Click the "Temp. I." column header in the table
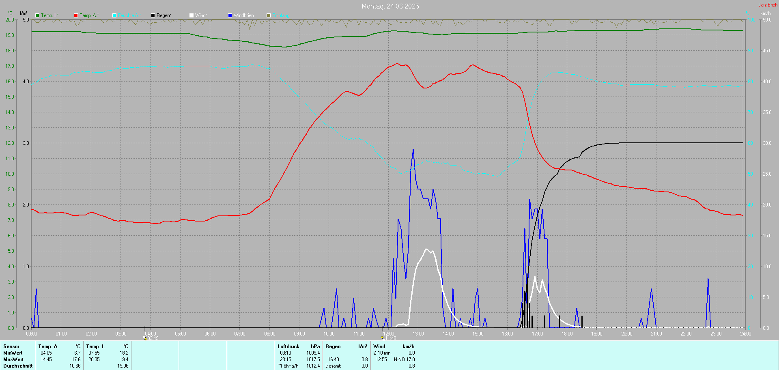 (96, 346)
